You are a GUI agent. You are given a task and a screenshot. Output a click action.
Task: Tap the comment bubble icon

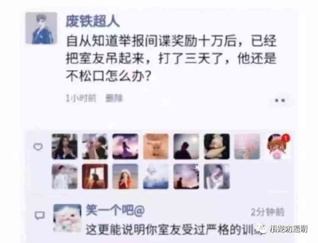click(39, 215)
